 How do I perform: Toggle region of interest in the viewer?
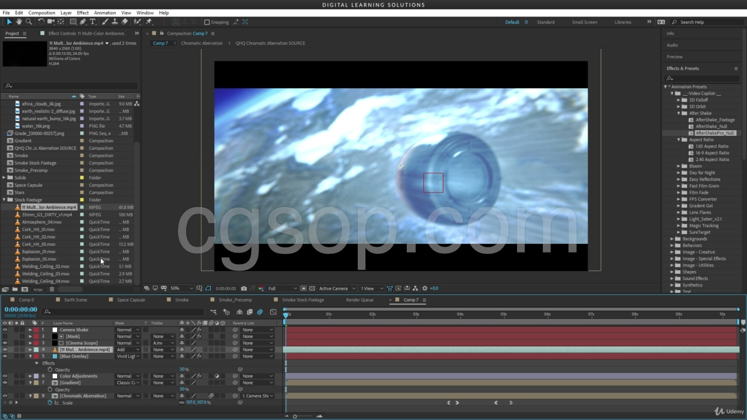click(304, 288)
